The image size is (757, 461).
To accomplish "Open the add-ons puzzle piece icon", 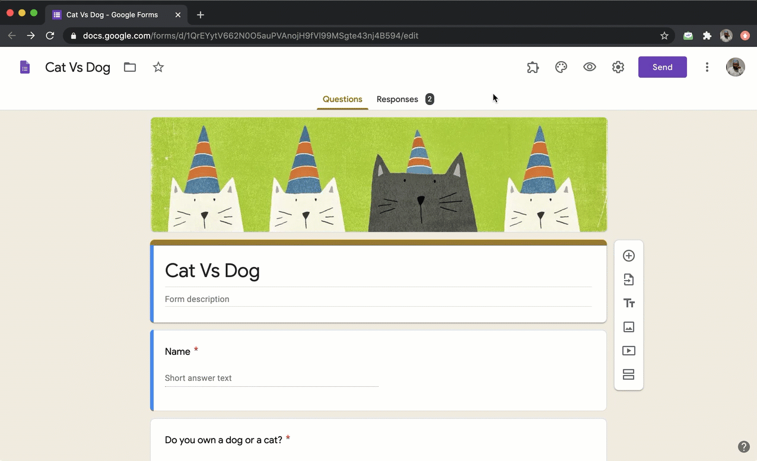I will pos(532,67).
